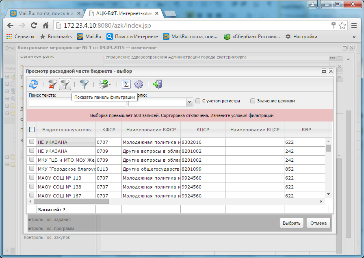This screenshot has height=258, width=364.
Task: Click the exit door icon in toolbar
Action: click(x=157, y=84)
